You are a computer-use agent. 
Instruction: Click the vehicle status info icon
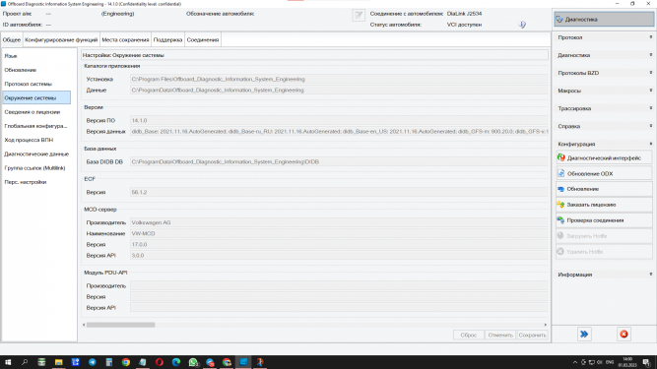[x=522, y=25]
